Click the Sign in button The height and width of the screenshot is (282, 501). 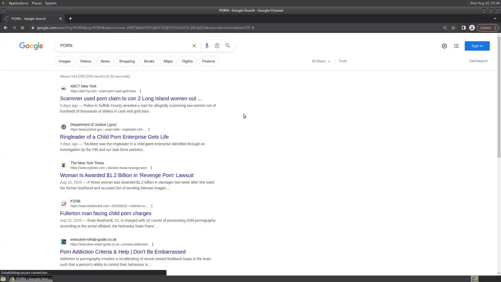(477, 46)
